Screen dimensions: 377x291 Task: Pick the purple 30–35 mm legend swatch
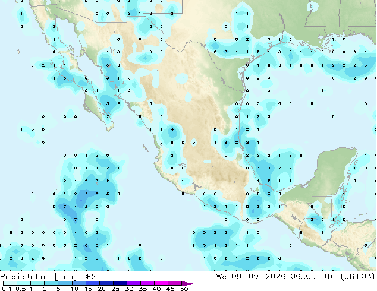coord(134,283)
